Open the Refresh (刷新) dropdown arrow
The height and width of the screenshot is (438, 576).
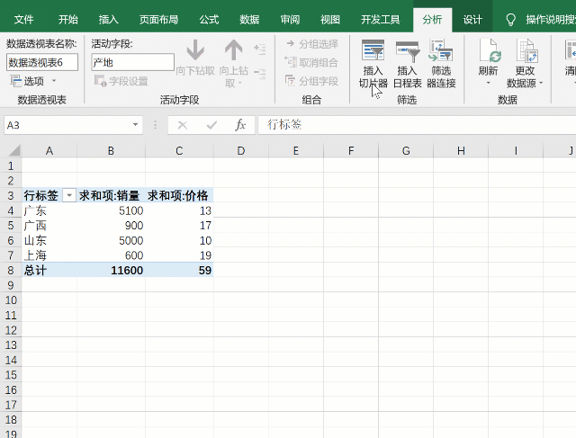pyautogui.click(x=488, y=83)
